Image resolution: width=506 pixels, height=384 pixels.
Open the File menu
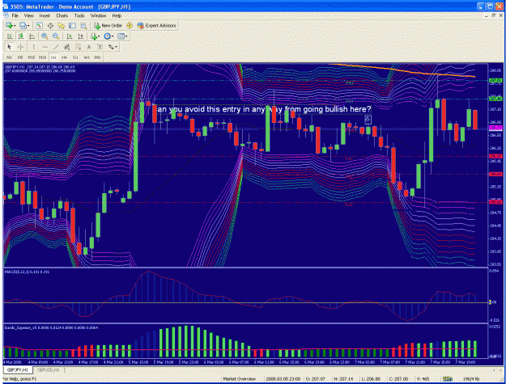[15, 16]
